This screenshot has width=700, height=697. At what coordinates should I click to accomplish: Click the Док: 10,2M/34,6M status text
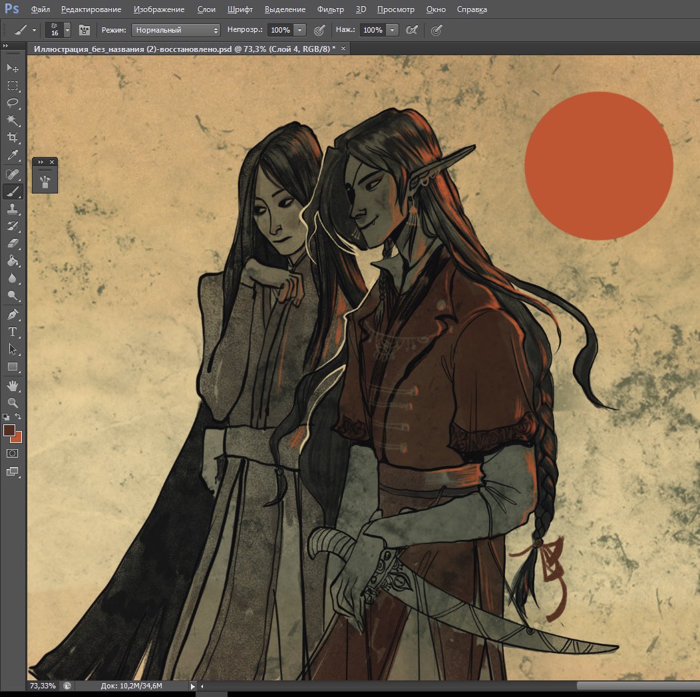coord(131,686)
